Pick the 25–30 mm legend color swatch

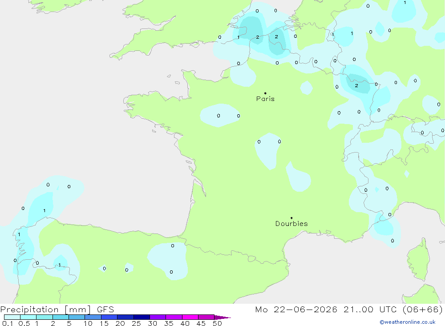142,317
